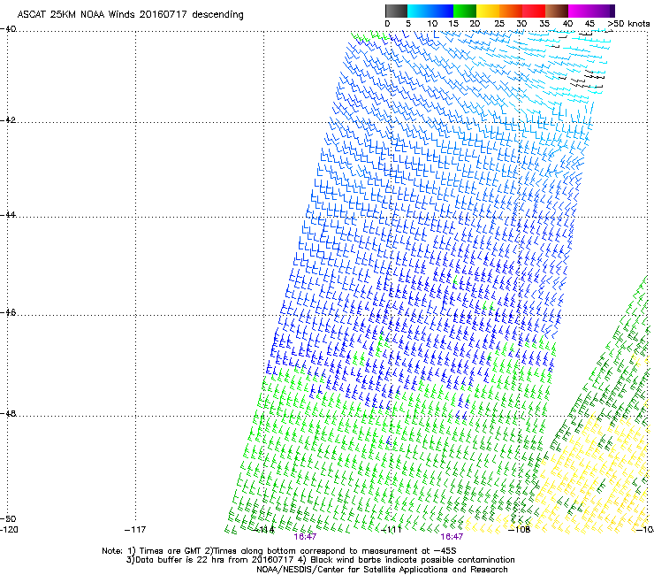This screenshot has width=654, height=575.
Task: Click the NOAA/NESDIS credit line
Action: click(382, 570)
